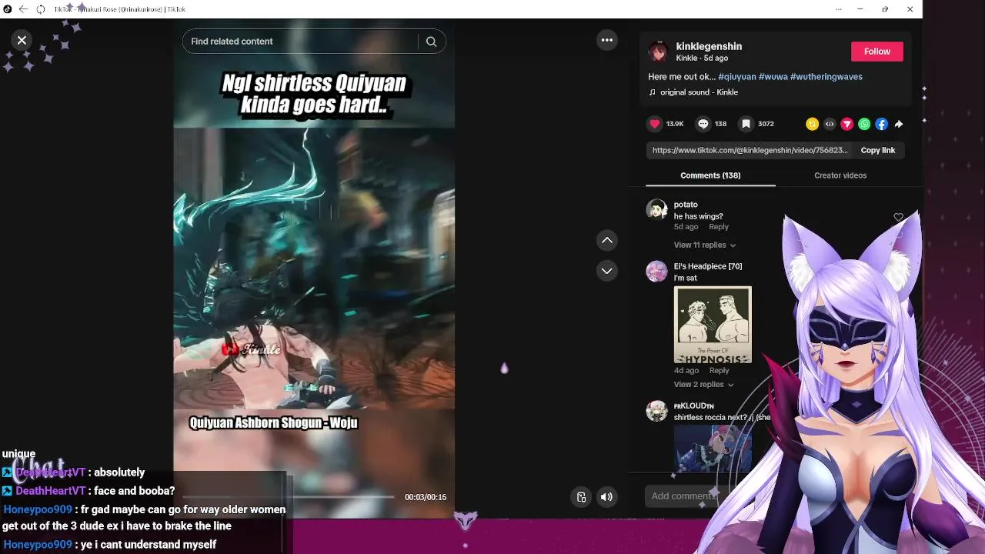Click the Ei's Headpiece [70] name
Screen dimensions: 985x554
point(708,266)
